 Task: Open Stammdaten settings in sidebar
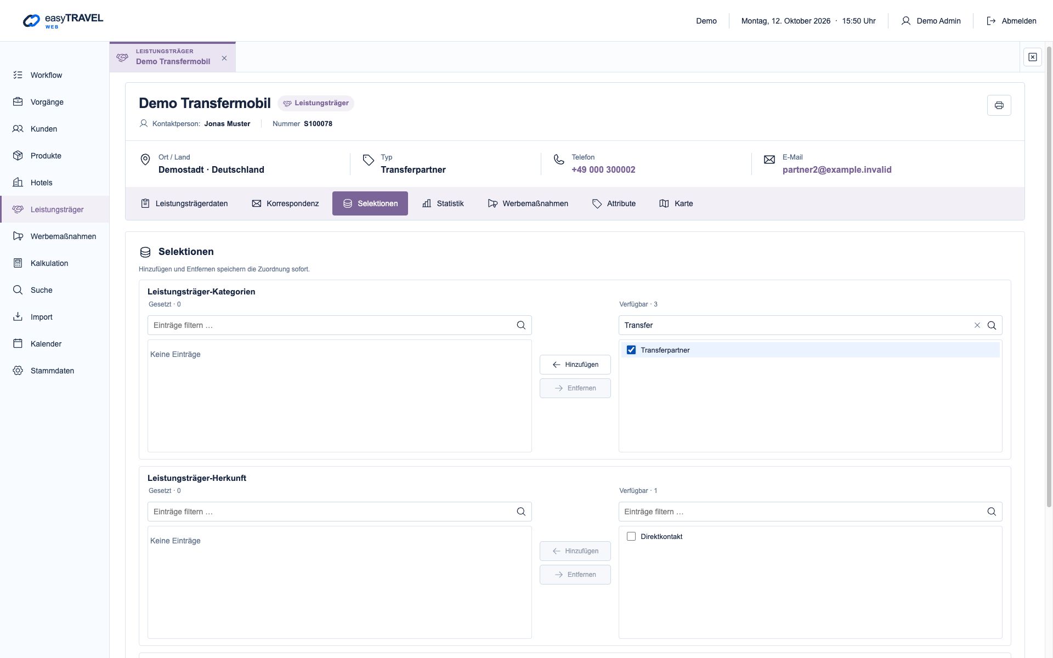[x=55, y=371]
